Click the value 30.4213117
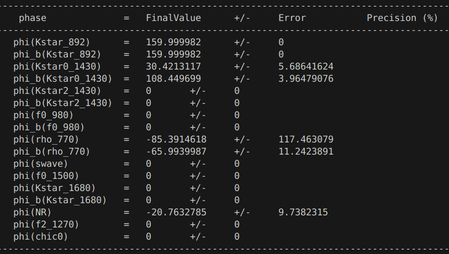The image size is (449, 254). tap(173, 66)
